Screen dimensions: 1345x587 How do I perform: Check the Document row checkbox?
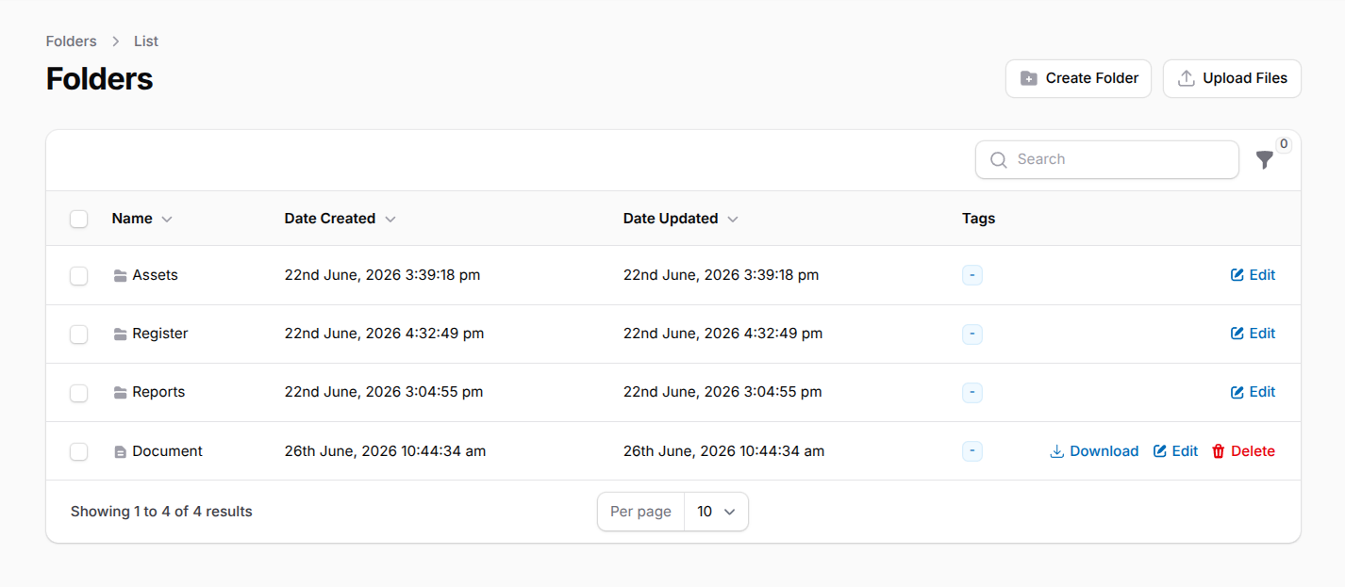(x=79, y=452)
